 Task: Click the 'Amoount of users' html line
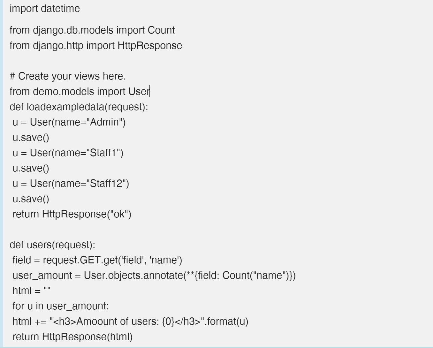[130, 321]
